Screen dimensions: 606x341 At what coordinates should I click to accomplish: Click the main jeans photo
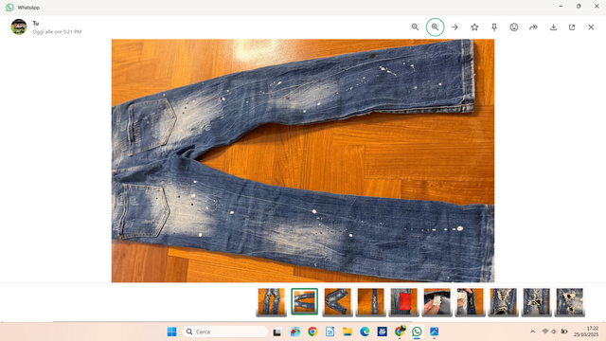click(303, 160)
